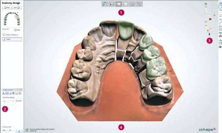Choose the first sculpt toolkit tool icon
This screenshot has width=222, height=133.
point(4,93)
